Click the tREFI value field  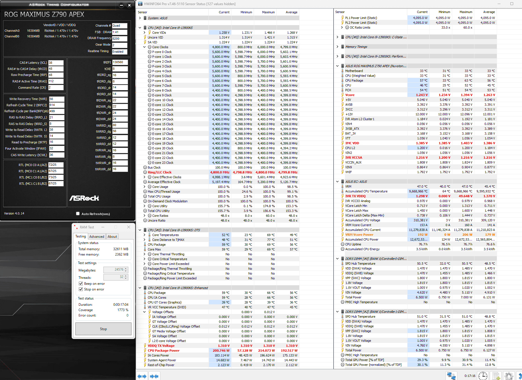120,62
